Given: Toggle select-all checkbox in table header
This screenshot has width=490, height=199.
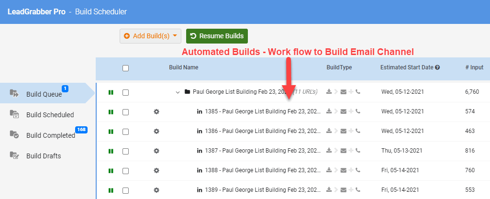Looking at the screenshot, I should pos(126,68).
